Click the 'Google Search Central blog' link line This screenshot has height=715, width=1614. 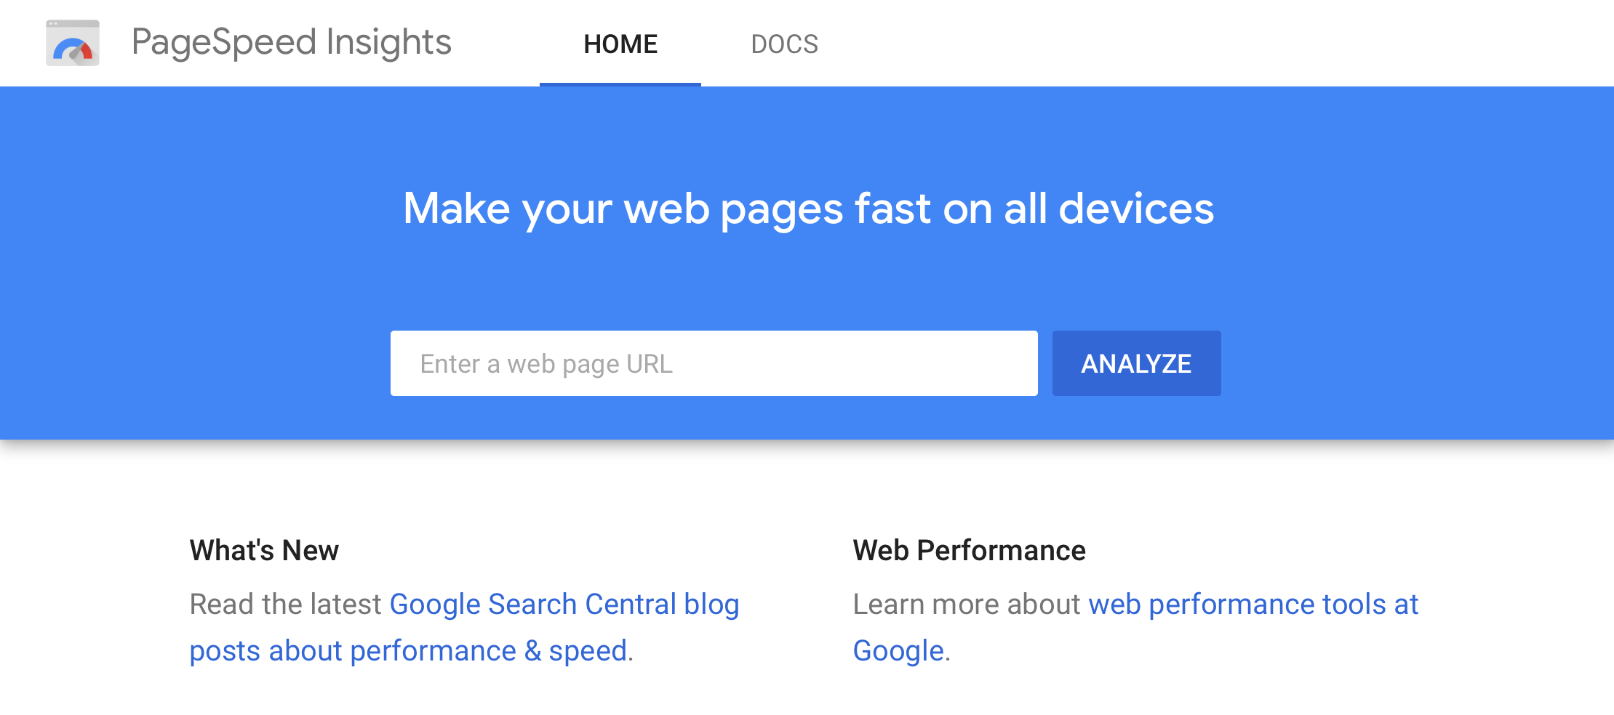pyautogui.click(x=564, y=605)
